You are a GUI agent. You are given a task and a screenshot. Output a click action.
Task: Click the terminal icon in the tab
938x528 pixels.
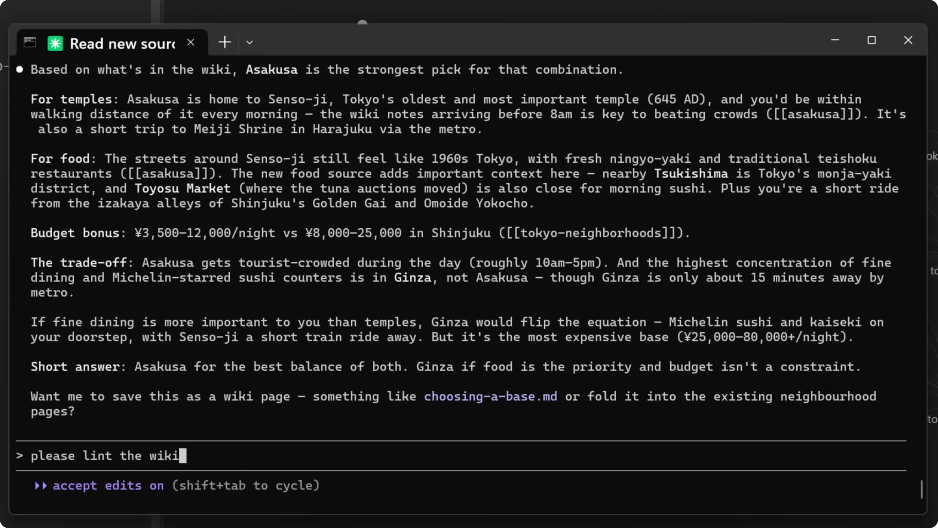point(30,43)
